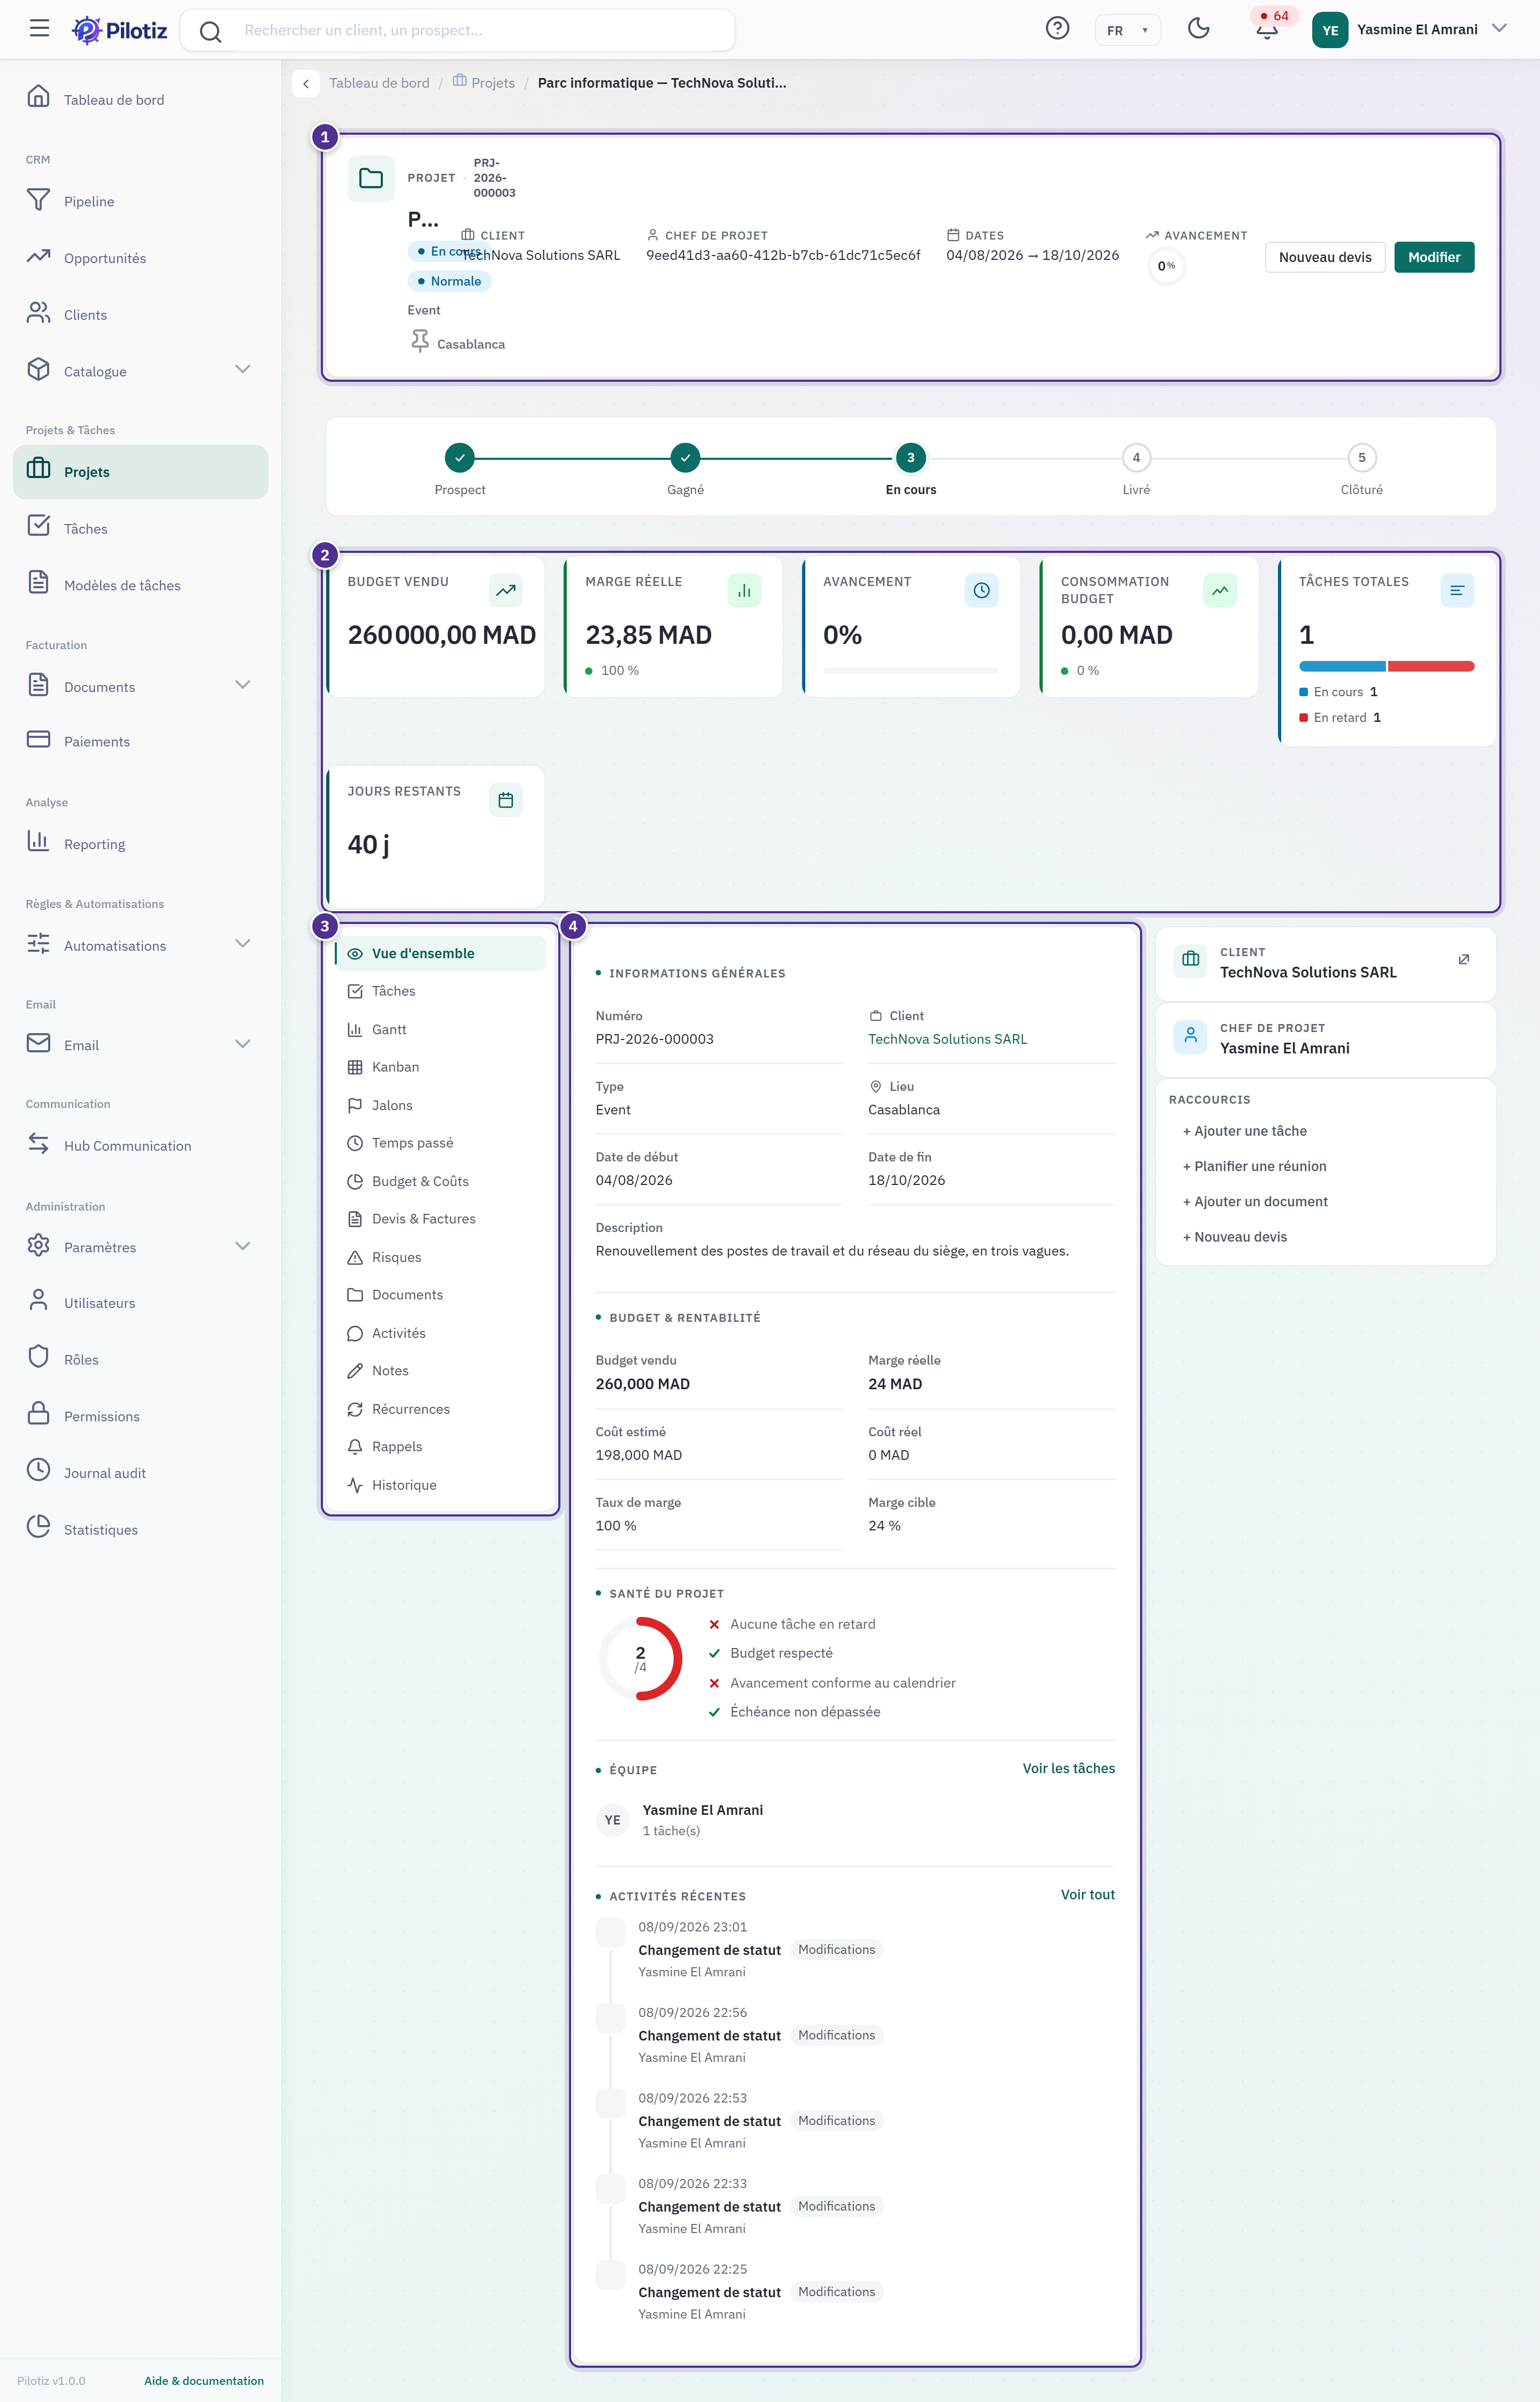The width and height of the screenshot is (1540, 2402).
Task: Click the YE user avatar in top bar
Action: tap(1330, 30)
